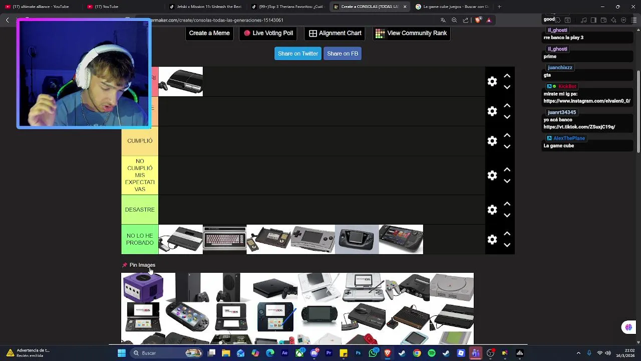The image size is (641, 361).
Task: Click the NO LO HE PROBADO tier label
Action: coord(140,239)
